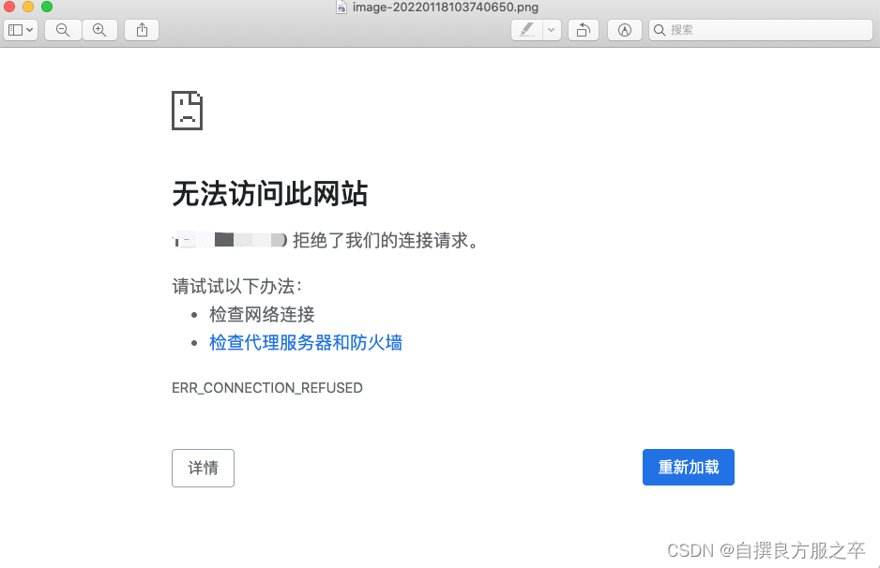Click the zoom out magnifier icon
The image size is (880, 568).
point(63,30)
